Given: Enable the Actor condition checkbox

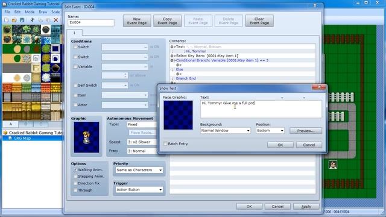Looking at the screenshot, I should click(75, 105).
